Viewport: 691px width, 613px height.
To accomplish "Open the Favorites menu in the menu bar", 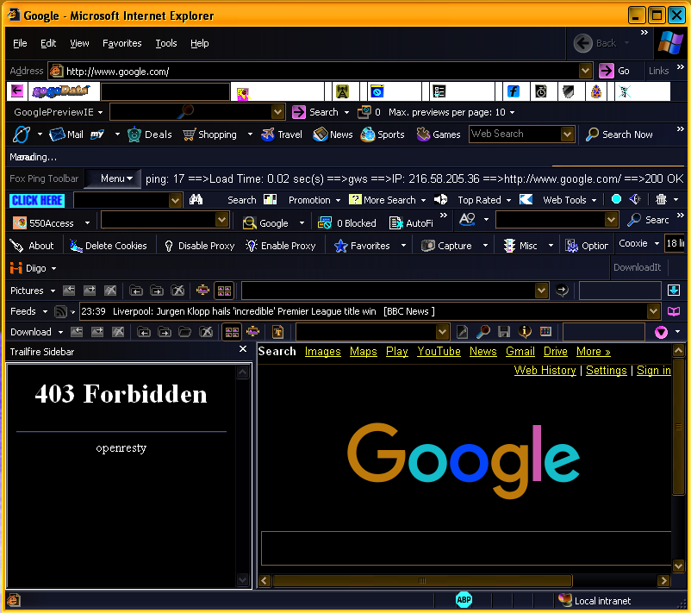I will (x=122, y=43).
